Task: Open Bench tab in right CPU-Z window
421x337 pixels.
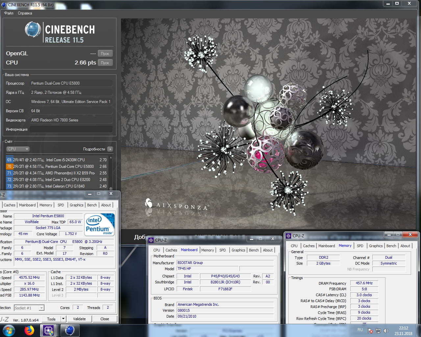Action: click(391, 246)
